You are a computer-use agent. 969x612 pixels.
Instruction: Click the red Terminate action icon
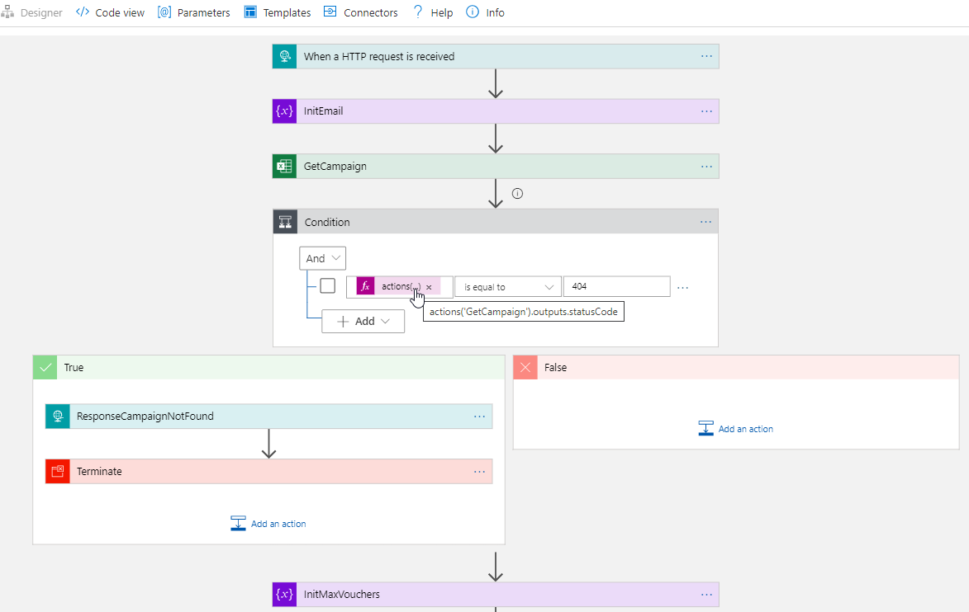57,471
